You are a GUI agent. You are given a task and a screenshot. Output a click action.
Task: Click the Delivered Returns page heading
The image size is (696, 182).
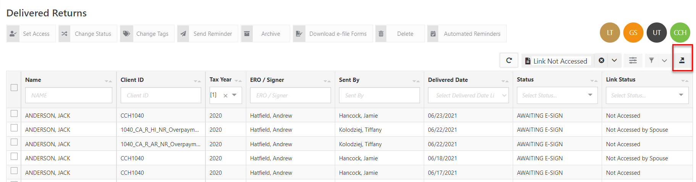click(47, 13)
